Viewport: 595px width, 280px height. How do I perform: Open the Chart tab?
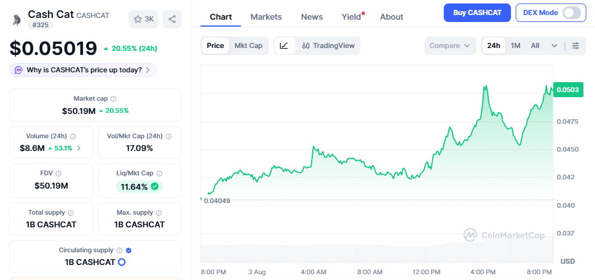coord(221,17)
